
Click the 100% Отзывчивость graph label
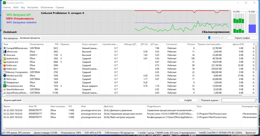(x=20, y=19)
